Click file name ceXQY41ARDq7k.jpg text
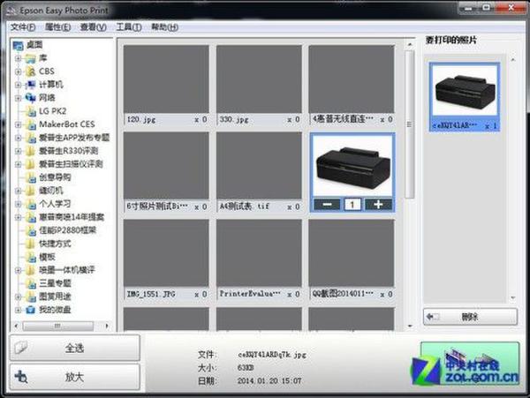The width and height of the screenshot is (530, 398). (272, 355)
